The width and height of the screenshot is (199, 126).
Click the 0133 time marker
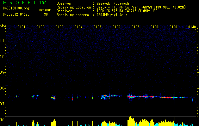(x=59, y=27)
